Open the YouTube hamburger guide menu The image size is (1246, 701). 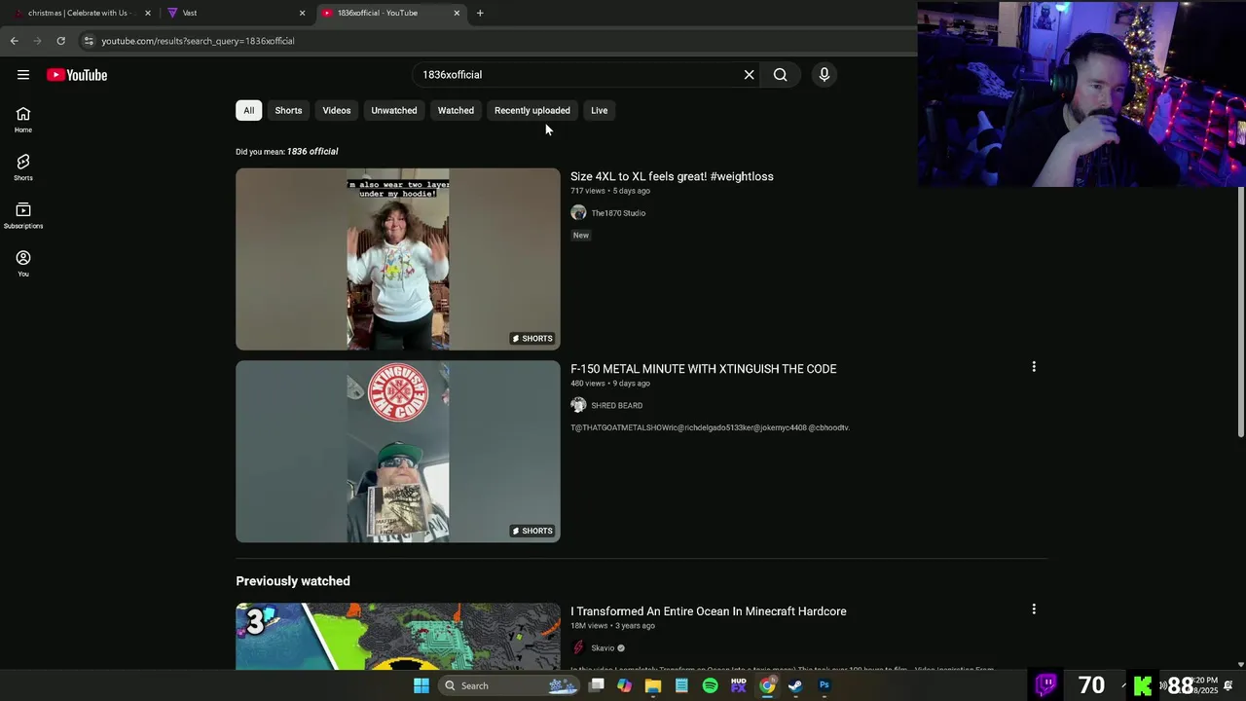pyautogui.click(x=23, y=75)
